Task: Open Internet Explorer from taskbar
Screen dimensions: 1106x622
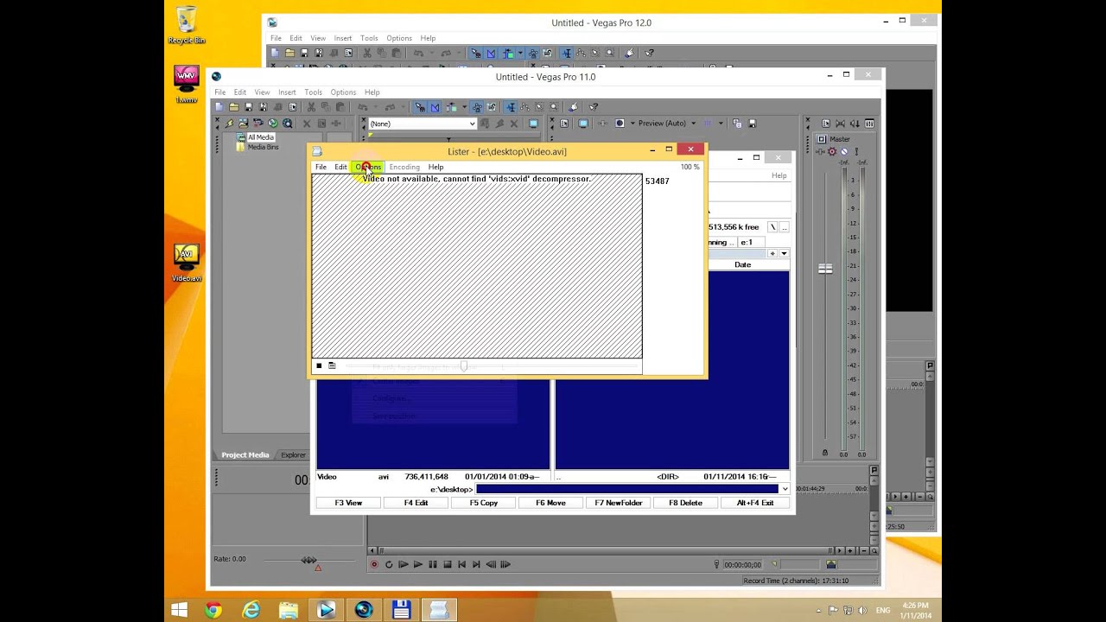Action: coord(251,610)
